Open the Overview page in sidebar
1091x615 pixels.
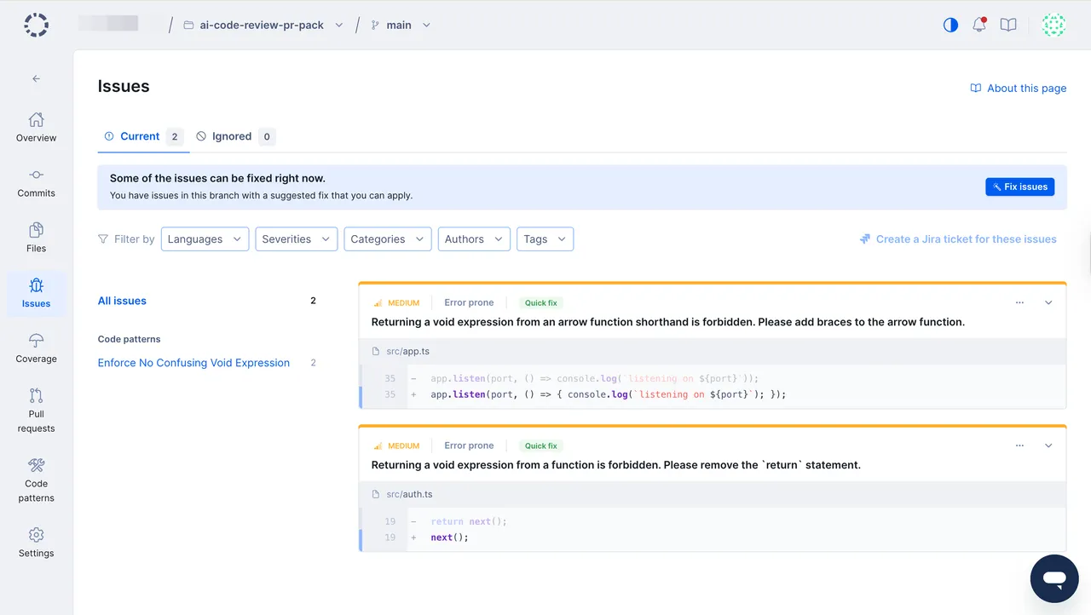point(36,127)
